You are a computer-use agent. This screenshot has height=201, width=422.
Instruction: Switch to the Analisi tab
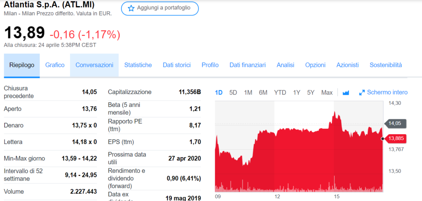(286, 65)
